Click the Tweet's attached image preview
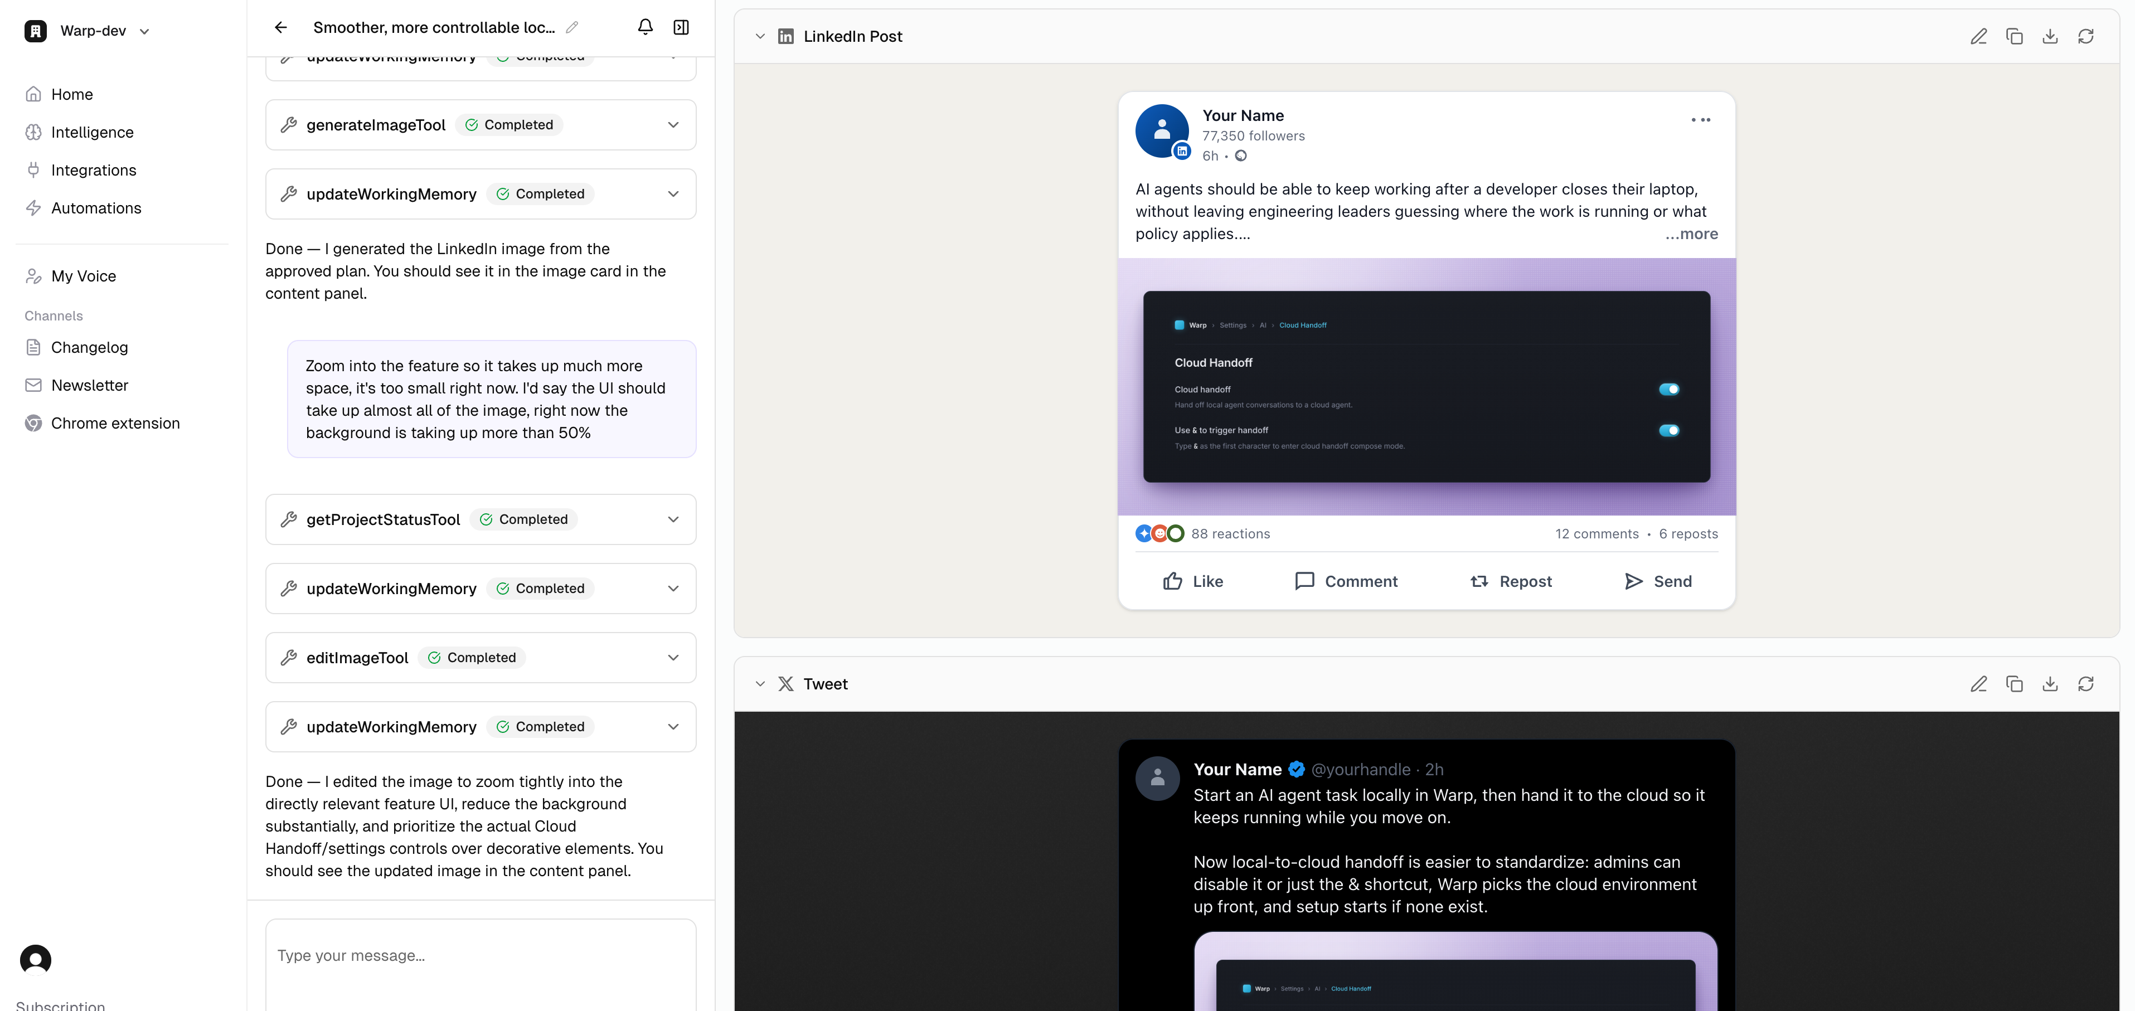The height and width of the screenshot is (1011, 2135). click(x=1455, y=971)
